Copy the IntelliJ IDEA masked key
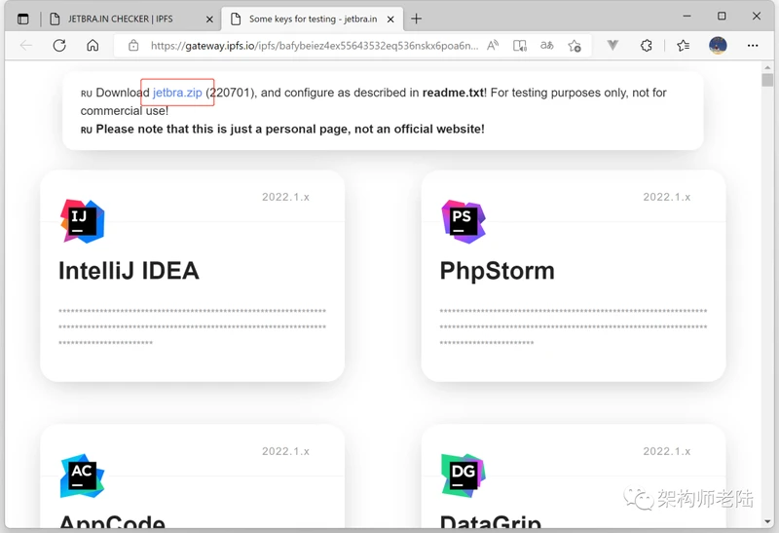This screenshot has height=533, width=779. [x=192, y=326]
